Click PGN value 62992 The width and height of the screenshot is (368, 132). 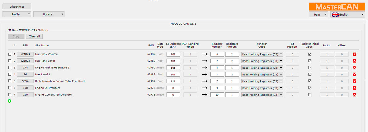(151, 81)
